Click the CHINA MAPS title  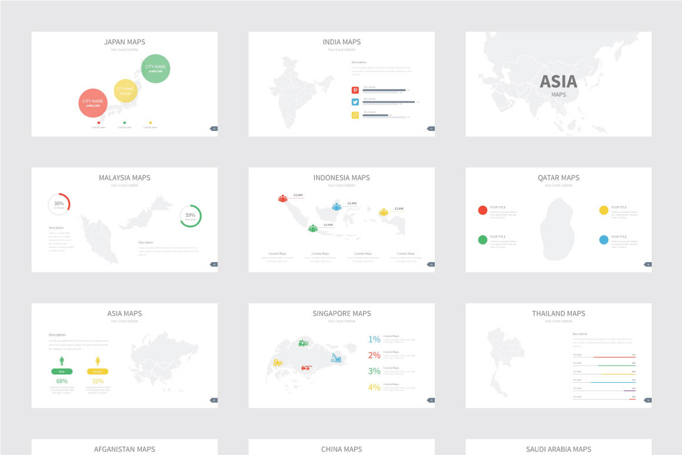click(342, 449)
